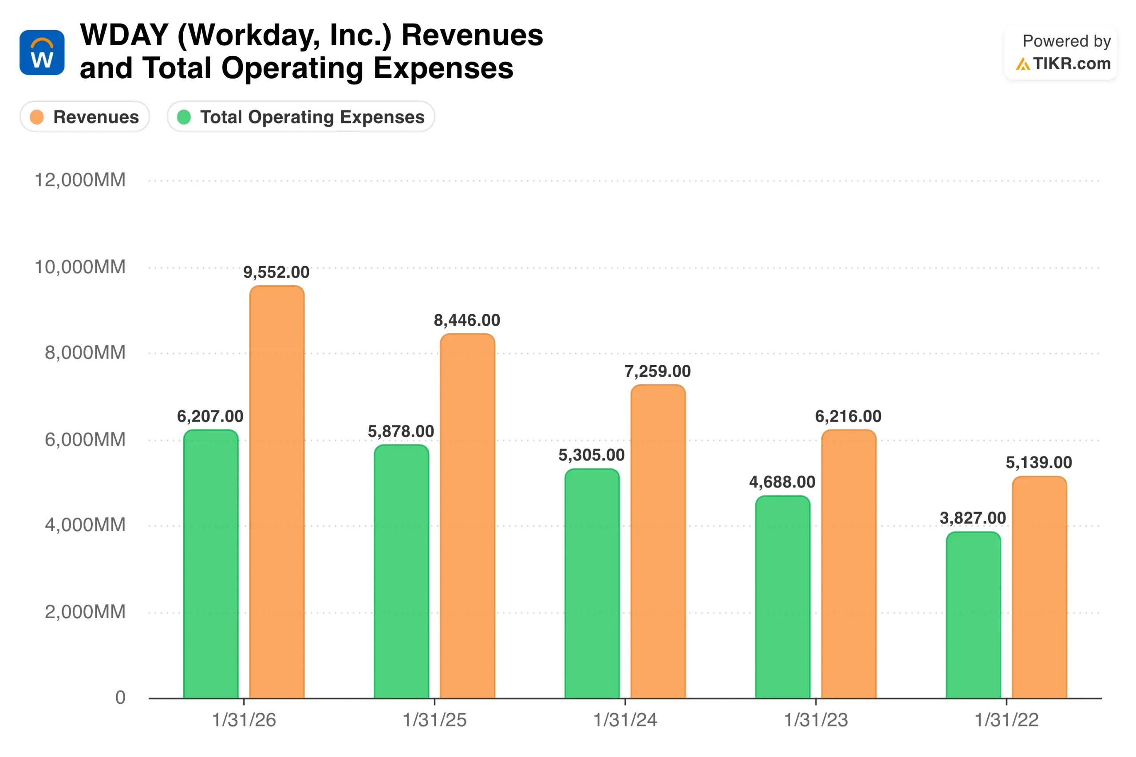
Task: Click the green Operating Expenses legend dot
Action: coord(184,117)
